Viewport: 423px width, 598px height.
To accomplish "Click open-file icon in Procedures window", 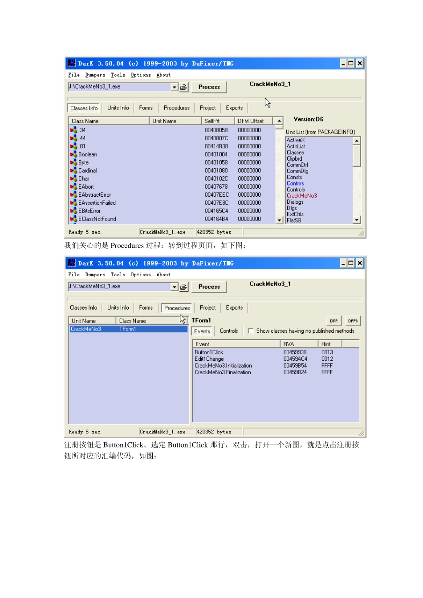I will (183, 287).
